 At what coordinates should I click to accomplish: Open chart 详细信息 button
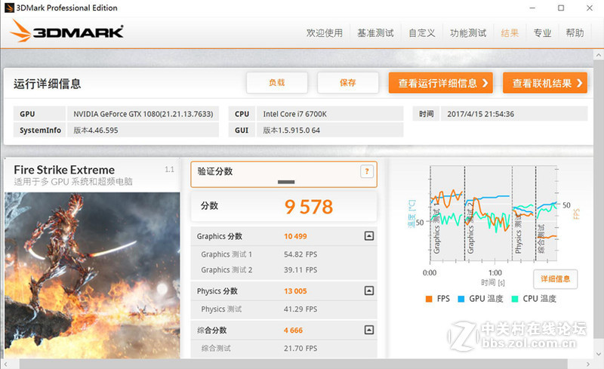(x=555, y=279)
